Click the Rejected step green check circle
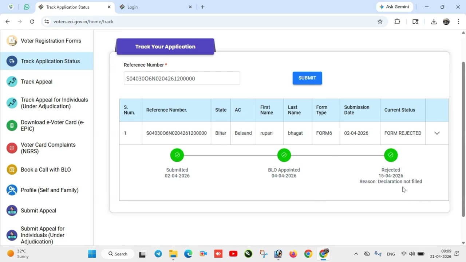This screenshot has width=466, height=262. (391, 155)
